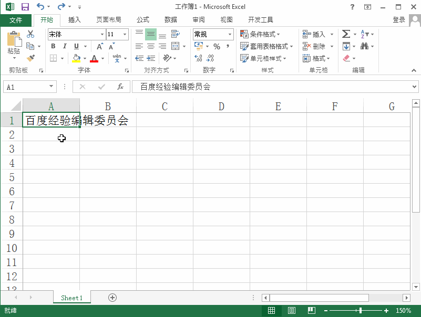Click the AutoSum sigma icon
This screenshot has height=317, width=421.
pyautogui.click(x=346, y=34)
